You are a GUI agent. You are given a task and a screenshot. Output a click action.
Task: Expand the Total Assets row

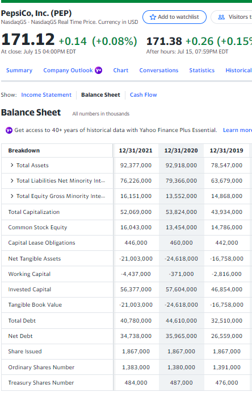(x=12, y=165)
